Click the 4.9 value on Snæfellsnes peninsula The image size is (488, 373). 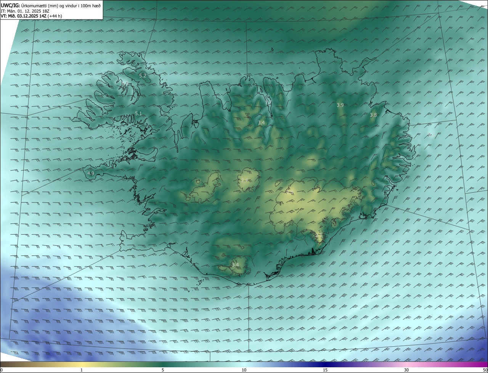coord(91,173)
